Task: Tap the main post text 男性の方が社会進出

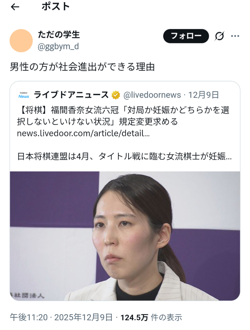Action: [x=82, y=67]
